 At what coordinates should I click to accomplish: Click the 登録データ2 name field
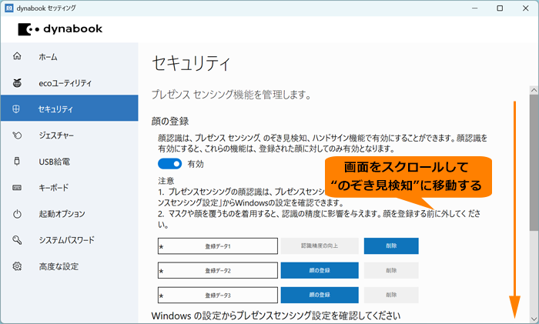(x=218, y=270)
